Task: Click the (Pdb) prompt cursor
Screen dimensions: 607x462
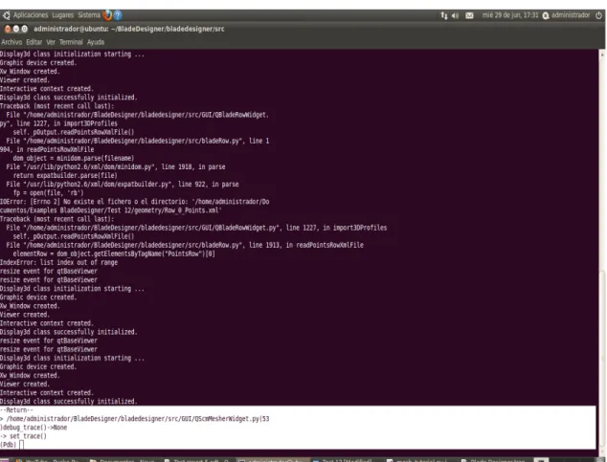Action: (22, 445)
